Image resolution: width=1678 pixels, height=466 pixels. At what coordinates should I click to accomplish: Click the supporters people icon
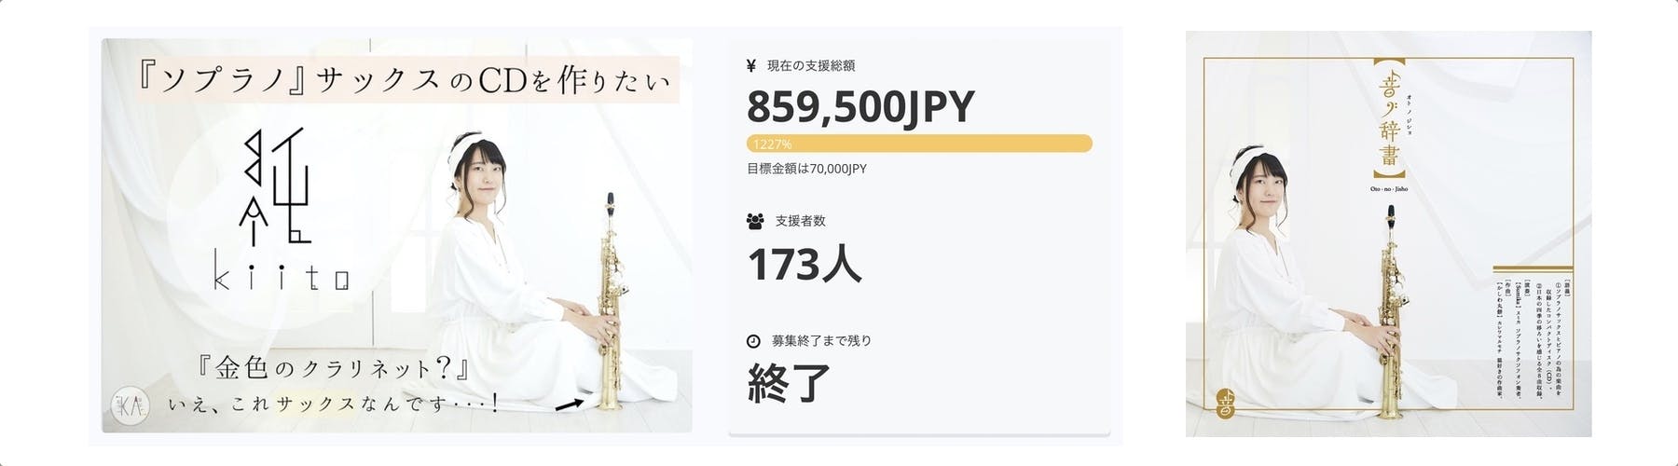(755, 221)
